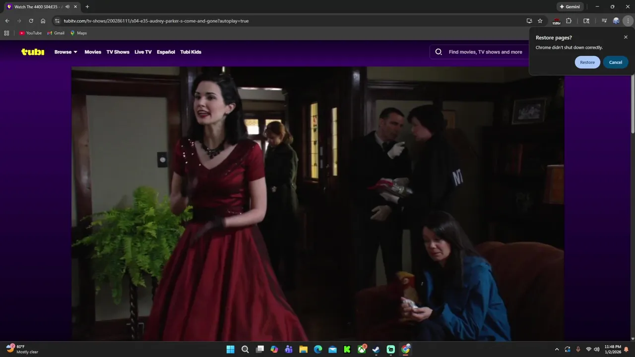Open the Chrome home page

click(43, 21)
